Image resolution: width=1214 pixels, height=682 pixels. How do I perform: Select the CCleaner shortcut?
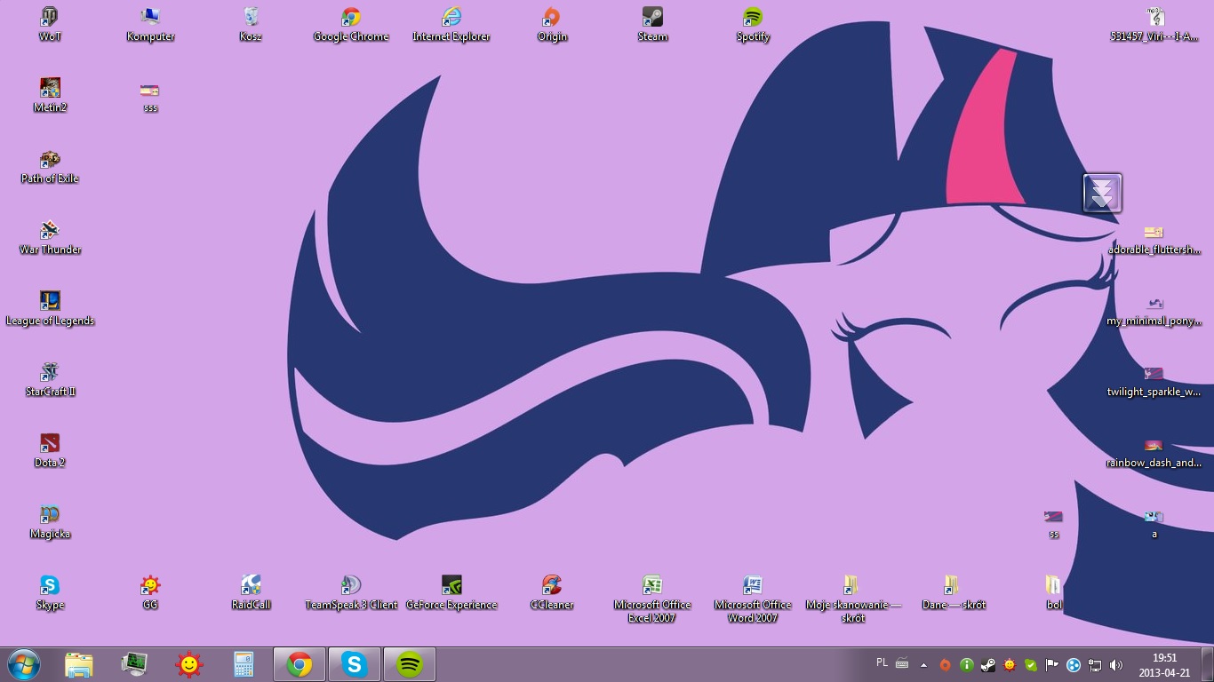(x=552, y=592)
